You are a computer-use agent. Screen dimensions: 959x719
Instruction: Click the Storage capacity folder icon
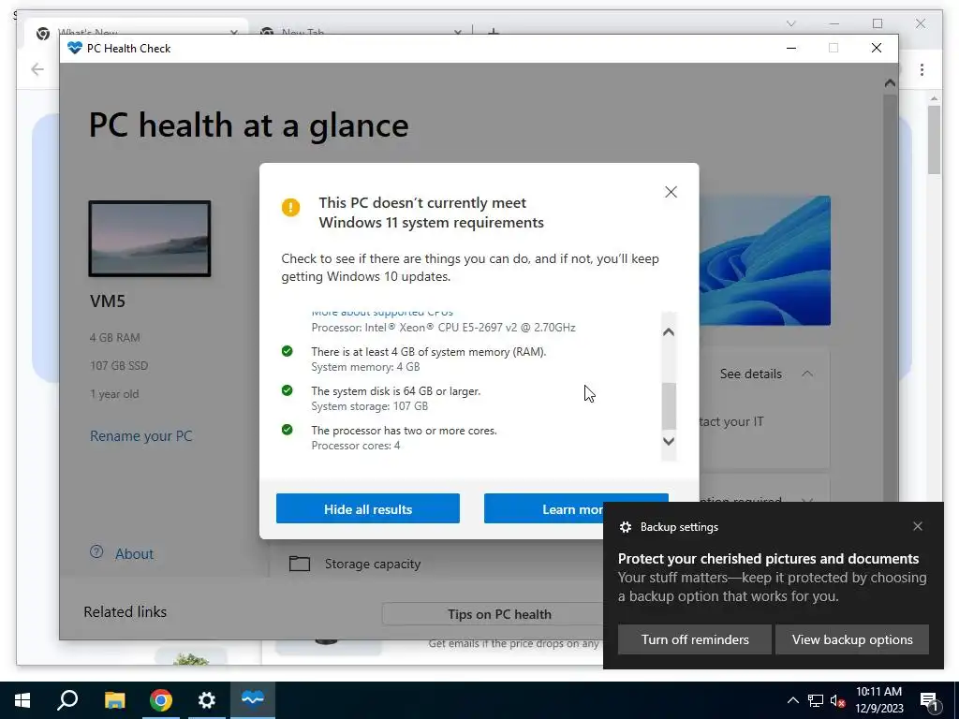click(x=299, y=563)
